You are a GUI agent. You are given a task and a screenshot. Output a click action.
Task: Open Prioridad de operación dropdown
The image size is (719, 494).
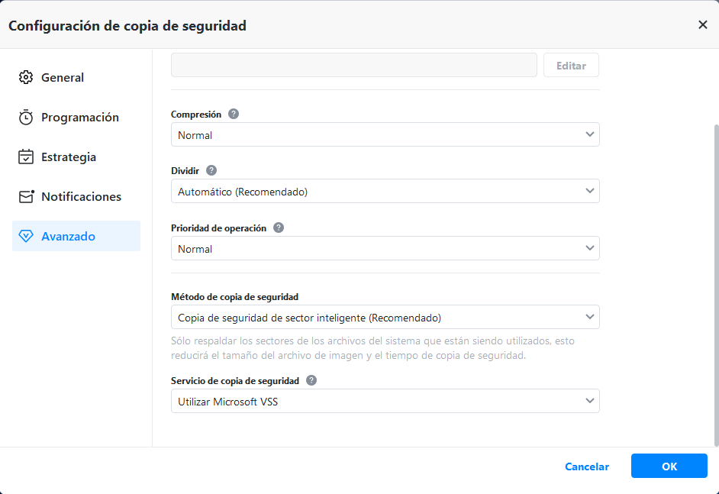[385, 248]
